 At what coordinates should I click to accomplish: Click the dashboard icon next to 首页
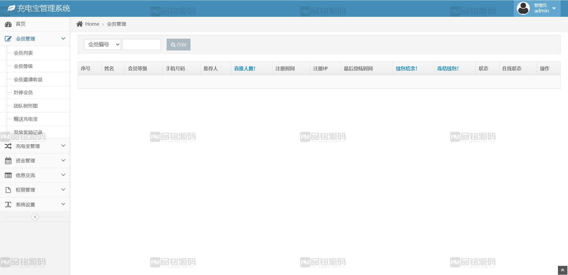click(8, 24)
